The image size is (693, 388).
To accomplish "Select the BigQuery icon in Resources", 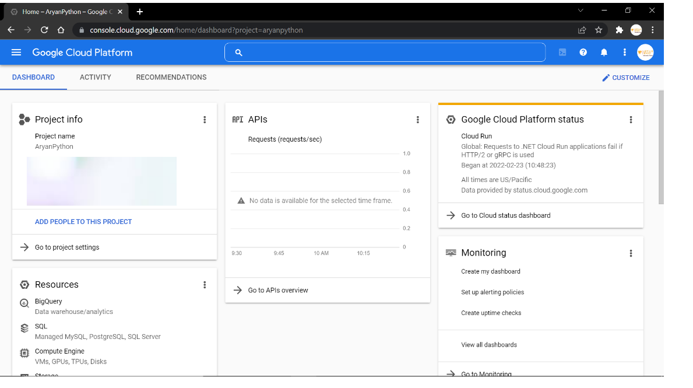I will 24,303.
